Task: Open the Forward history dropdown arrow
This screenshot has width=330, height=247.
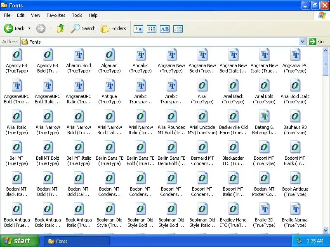Action: tap(50, 28)
